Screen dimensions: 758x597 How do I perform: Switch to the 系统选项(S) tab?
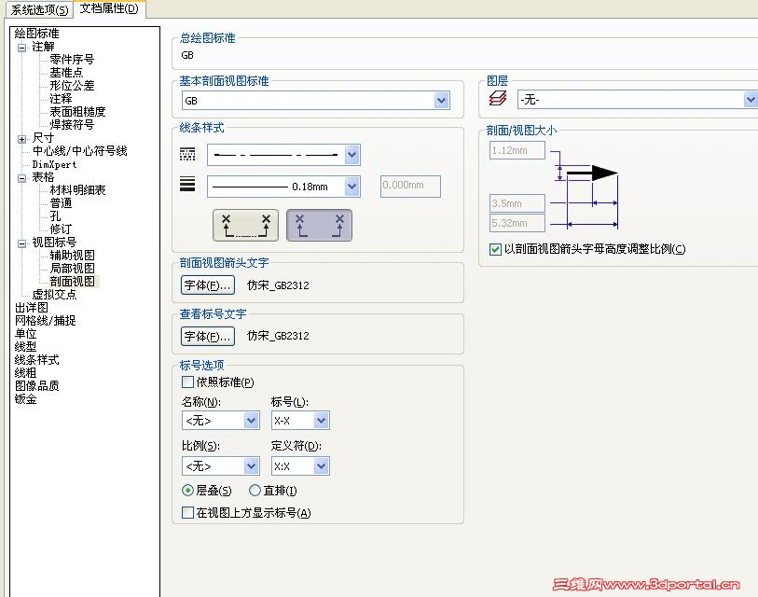tap(39, 9)
